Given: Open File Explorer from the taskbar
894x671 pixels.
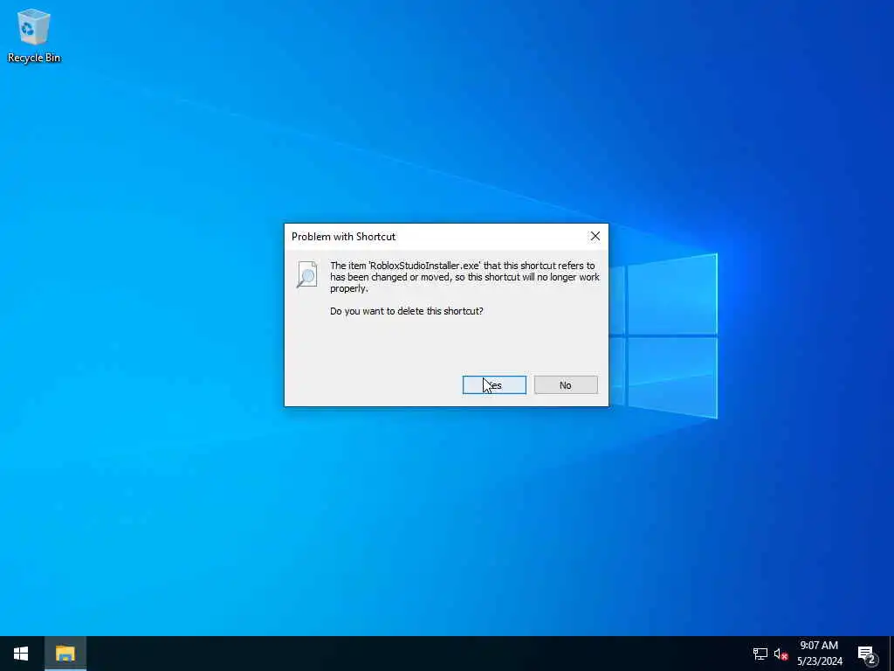Looking at the screenshot, I should (x=65, y=654).
